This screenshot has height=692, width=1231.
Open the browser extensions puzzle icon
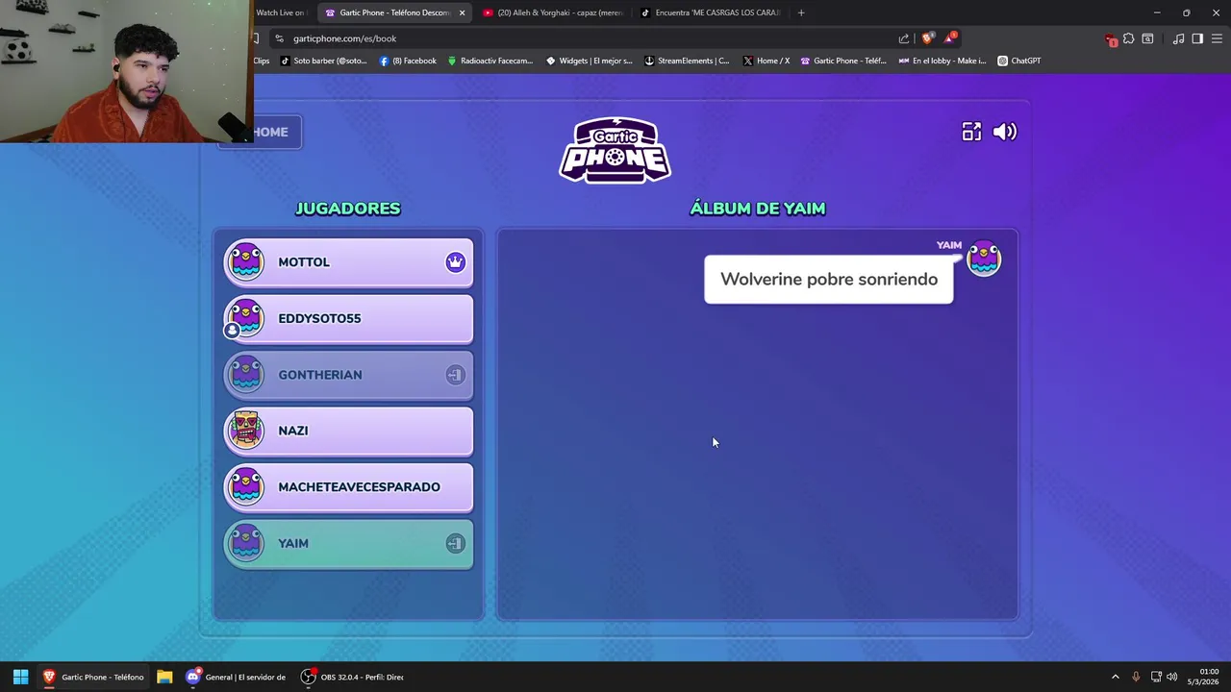(x=1128, y=38)
